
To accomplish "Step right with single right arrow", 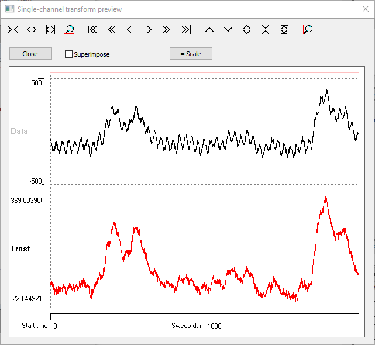I will 149,29.
